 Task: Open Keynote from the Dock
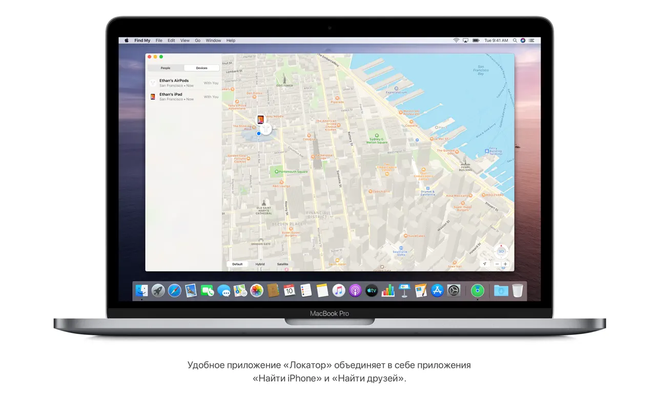click(x=404, y=291)
